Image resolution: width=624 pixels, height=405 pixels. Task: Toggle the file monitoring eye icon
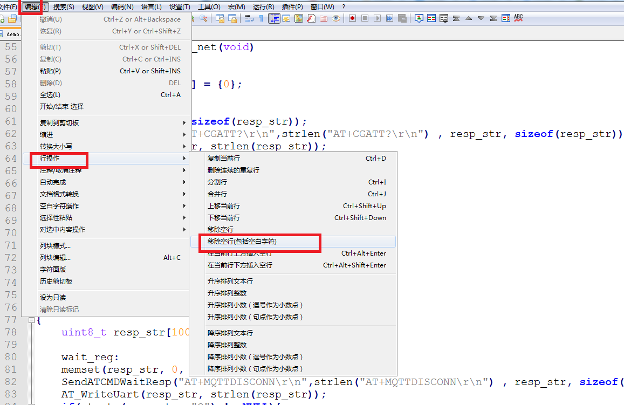click(x=336, y=18)
